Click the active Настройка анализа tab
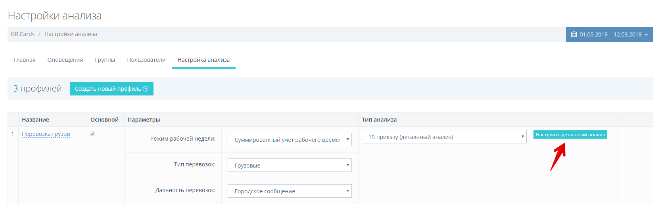 pos(203,60)
